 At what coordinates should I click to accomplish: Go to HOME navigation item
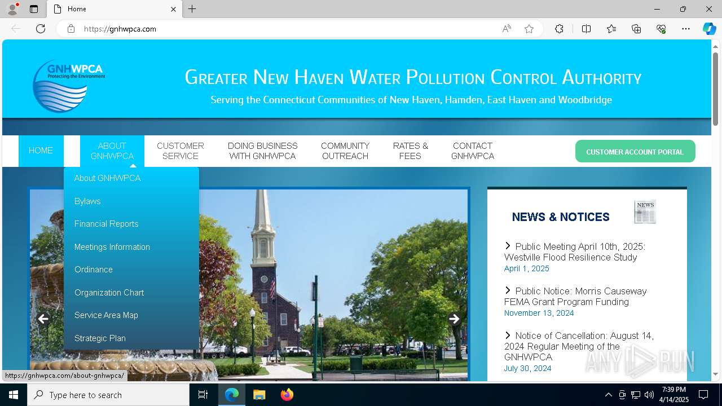pos(41,151)
